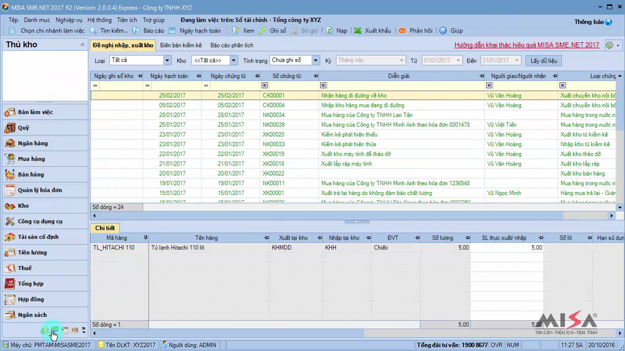625x351 pixels.
Task: Open the Trợ giúp menu
Action: point(154,20)
